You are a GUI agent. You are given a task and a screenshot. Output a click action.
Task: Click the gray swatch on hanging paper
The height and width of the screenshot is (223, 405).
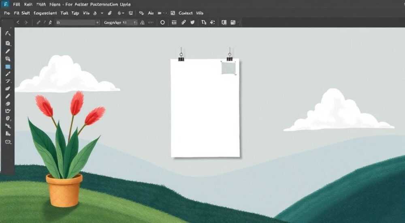coord(228,68)
